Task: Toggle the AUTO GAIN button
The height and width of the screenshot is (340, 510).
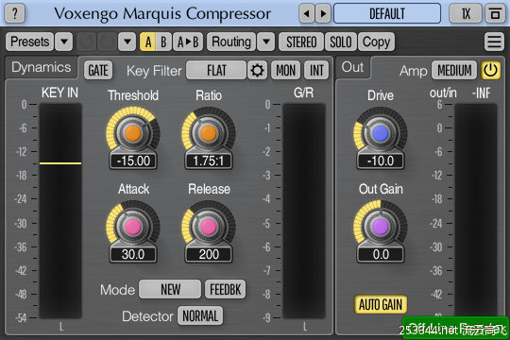Action: coord(381,304)
